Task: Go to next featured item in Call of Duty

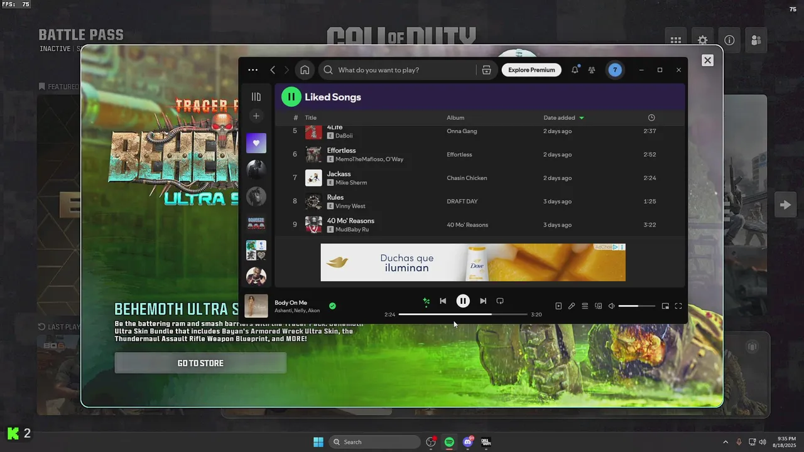Action: (785, 205)
